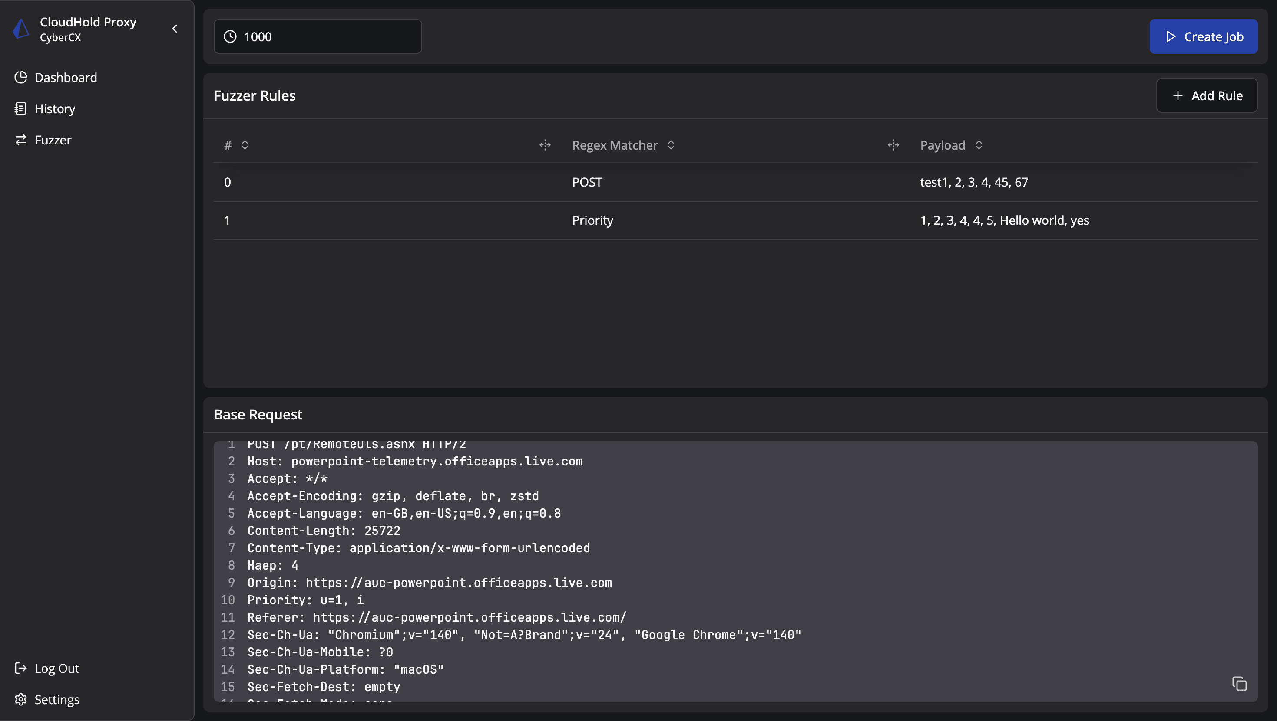1277x721 pixels.
Task: Select the Dashboard pie-chart icon
Action: click(x=21, y=77)
